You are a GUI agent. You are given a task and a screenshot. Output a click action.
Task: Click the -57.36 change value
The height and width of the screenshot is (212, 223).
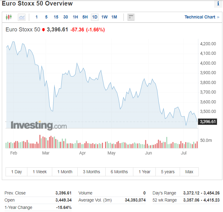77,30
